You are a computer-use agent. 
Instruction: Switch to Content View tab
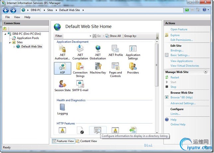[86, 141]
